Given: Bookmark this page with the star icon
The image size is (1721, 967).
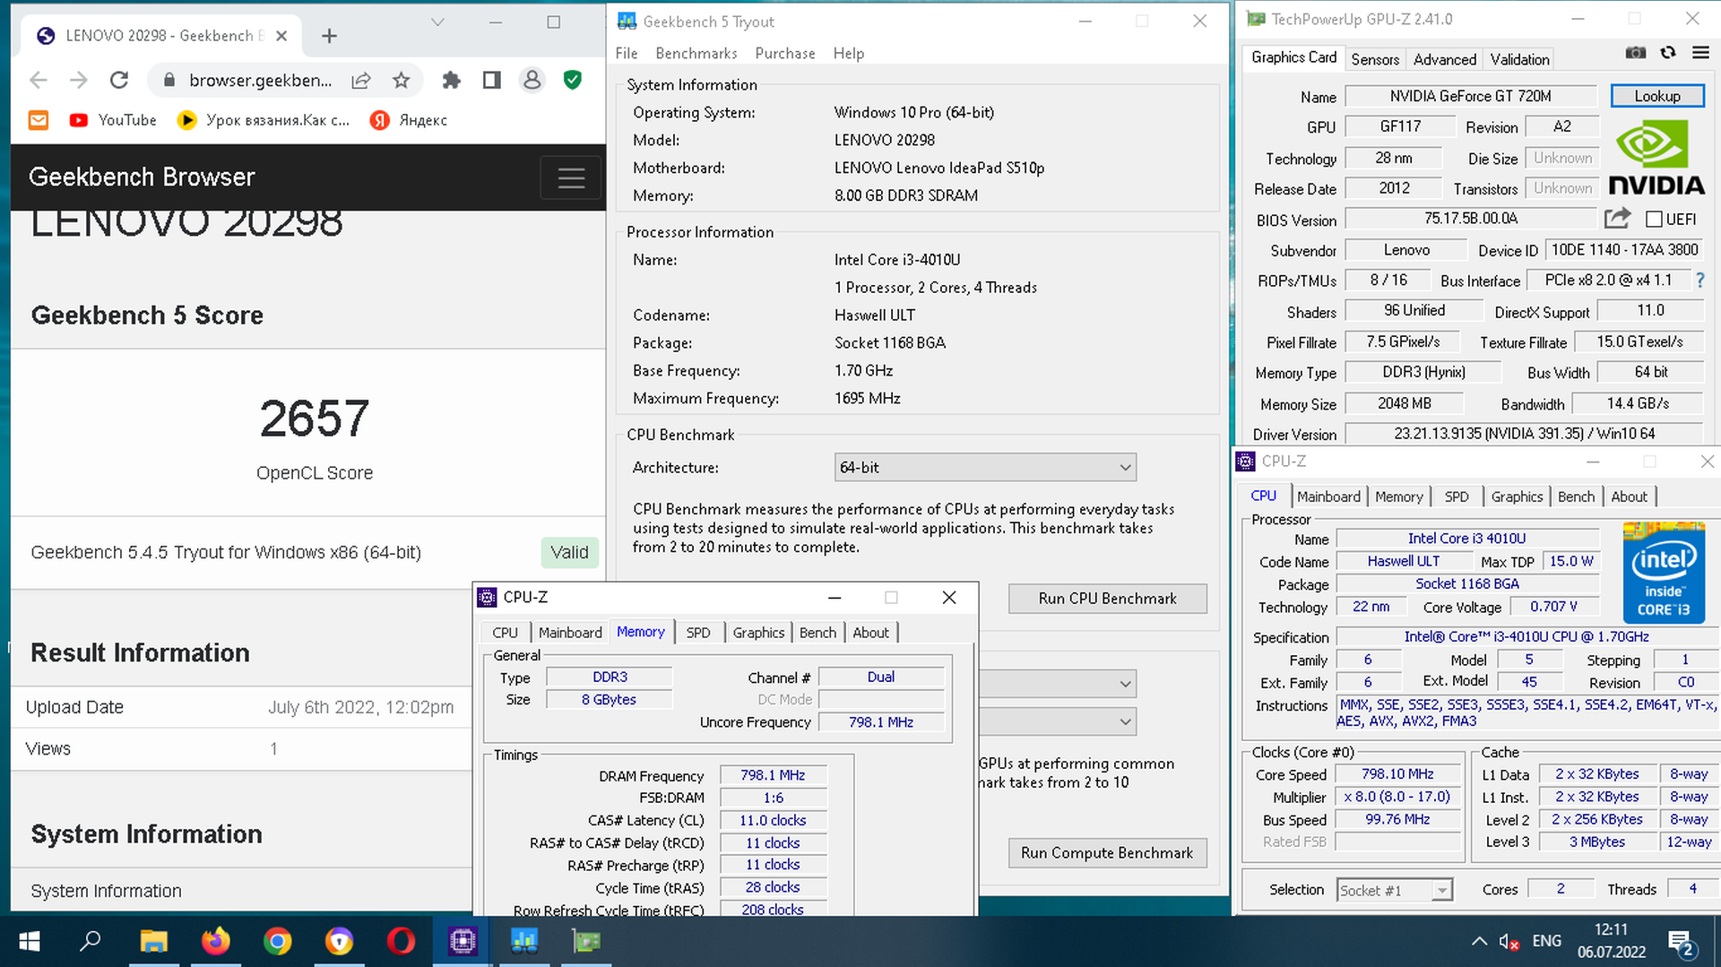Looking at the screenshot, I should (x=402, y=81).
